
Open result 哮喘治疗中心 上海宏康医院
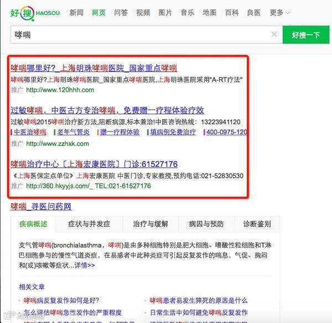click(x=94, y=164)
